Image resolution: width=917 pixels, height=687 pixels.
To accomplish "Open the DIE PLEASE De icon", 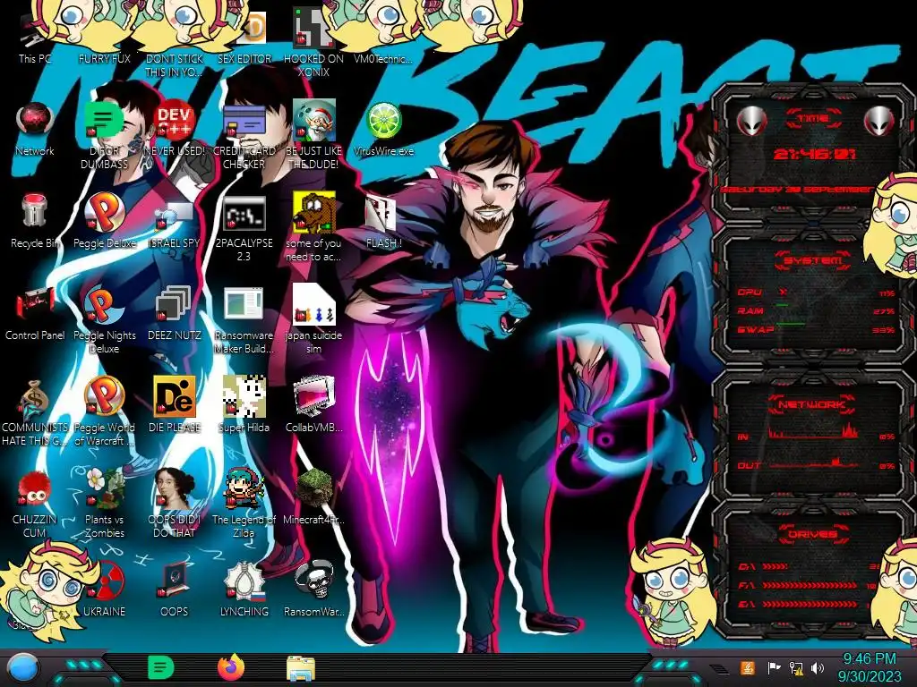I will point(175,405).
